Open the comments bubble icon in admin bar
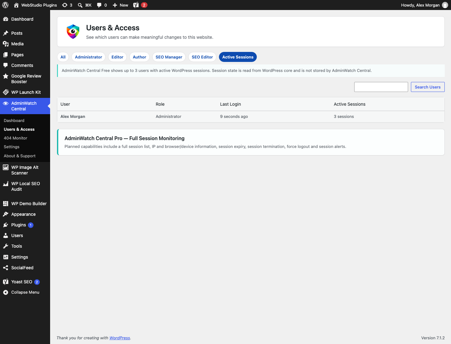Viewport: 451px width, 344px height. coord(99,5)
